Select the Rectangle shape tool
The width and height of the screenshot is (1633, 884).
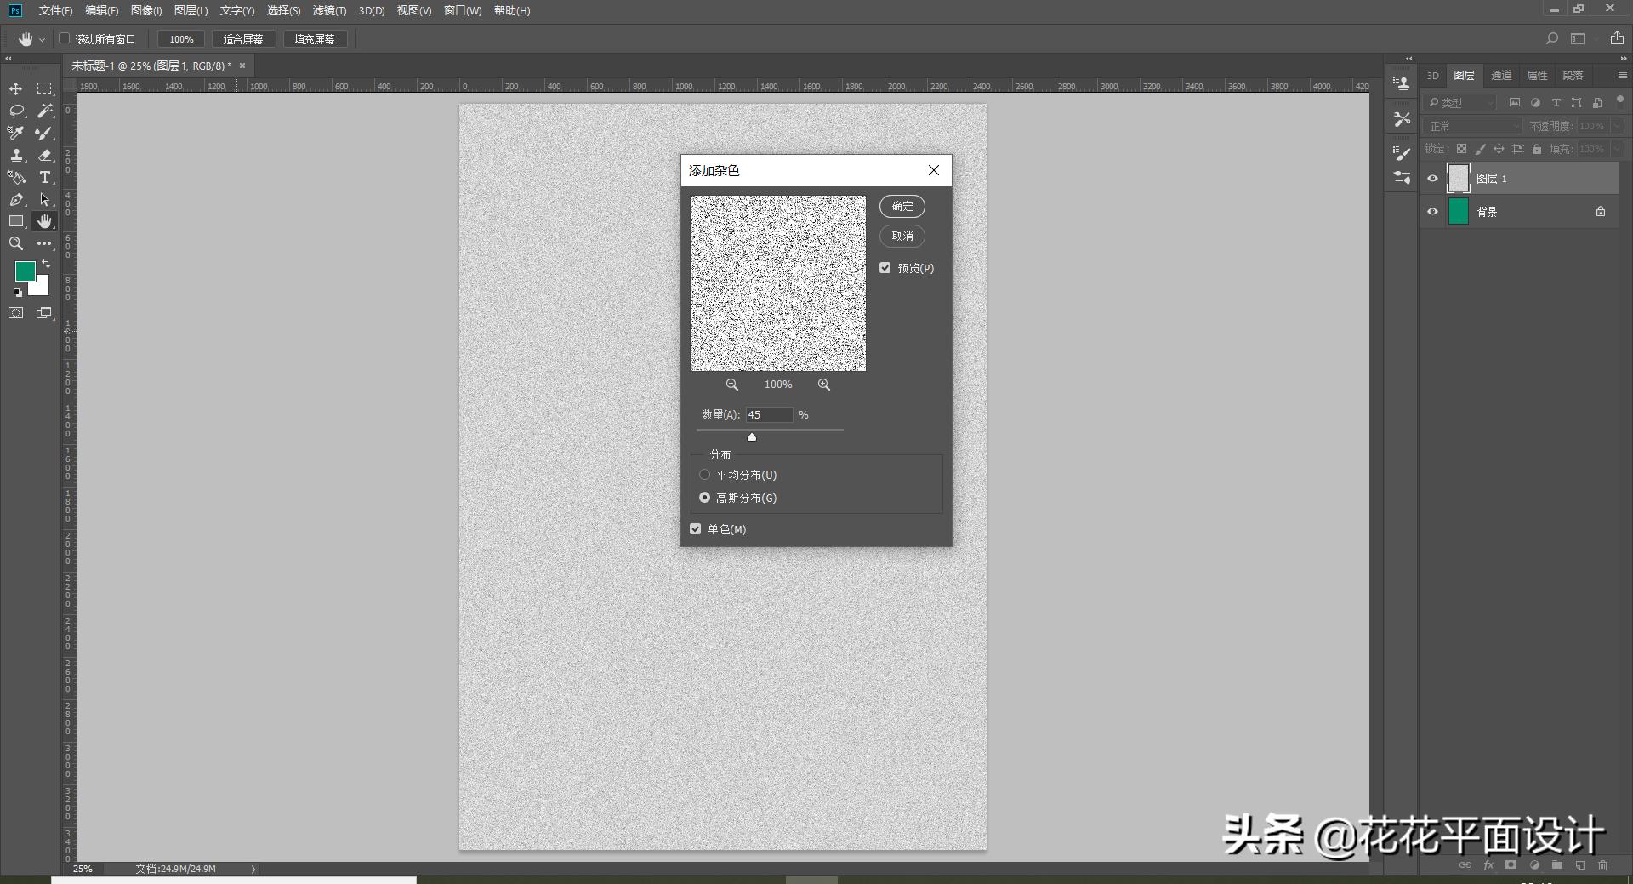16,221
